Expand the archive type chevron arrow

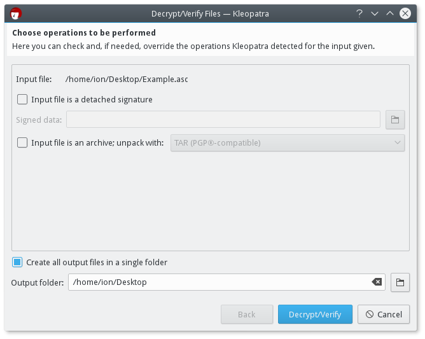(398, 142)
